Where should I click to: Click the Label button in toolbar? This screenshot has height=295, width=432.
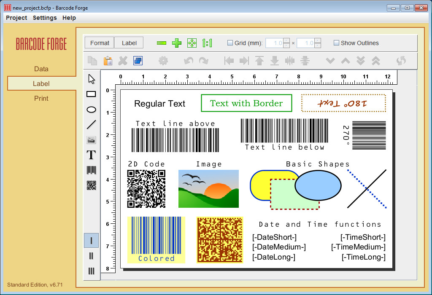(x=129, y=43)
